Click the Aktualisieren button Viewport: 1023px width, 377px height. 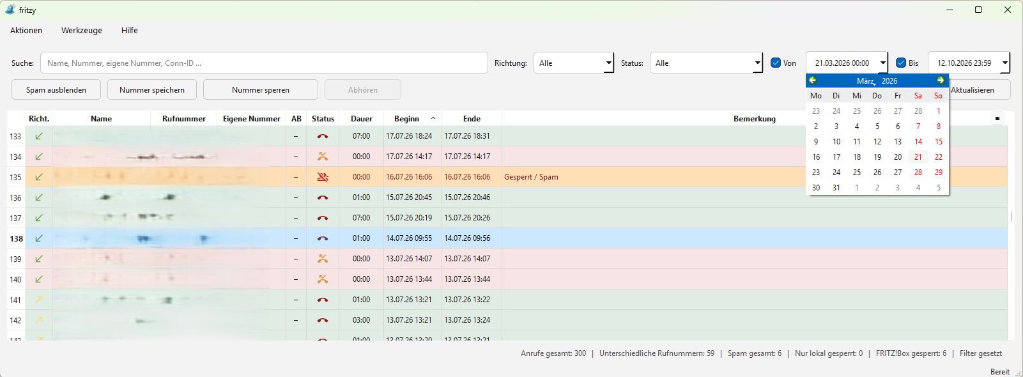980,89
